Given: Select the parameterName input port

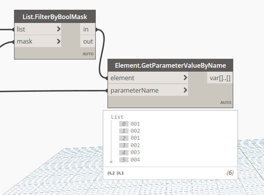Looking at the screenshot, I should (148, 90).
